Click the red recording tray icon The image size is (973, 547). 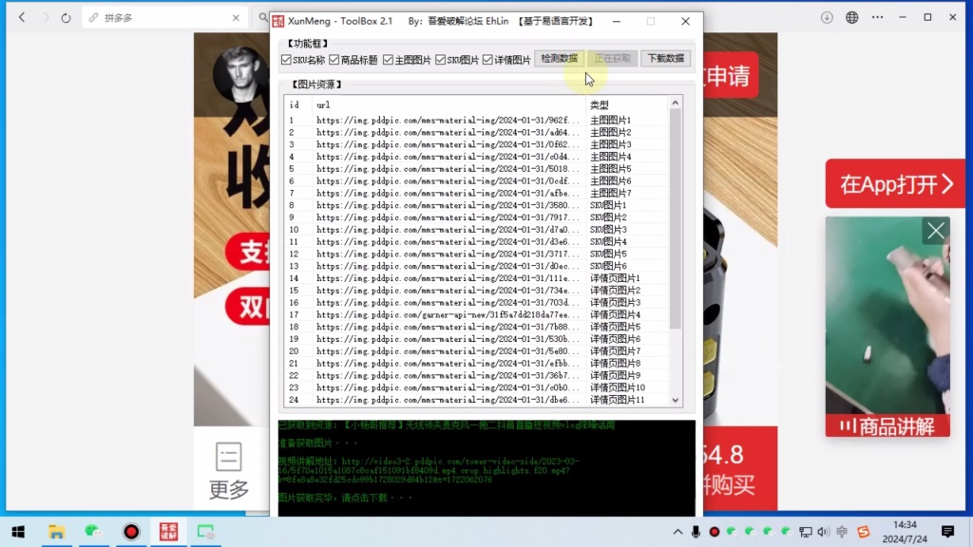click(x=715, y=532)
